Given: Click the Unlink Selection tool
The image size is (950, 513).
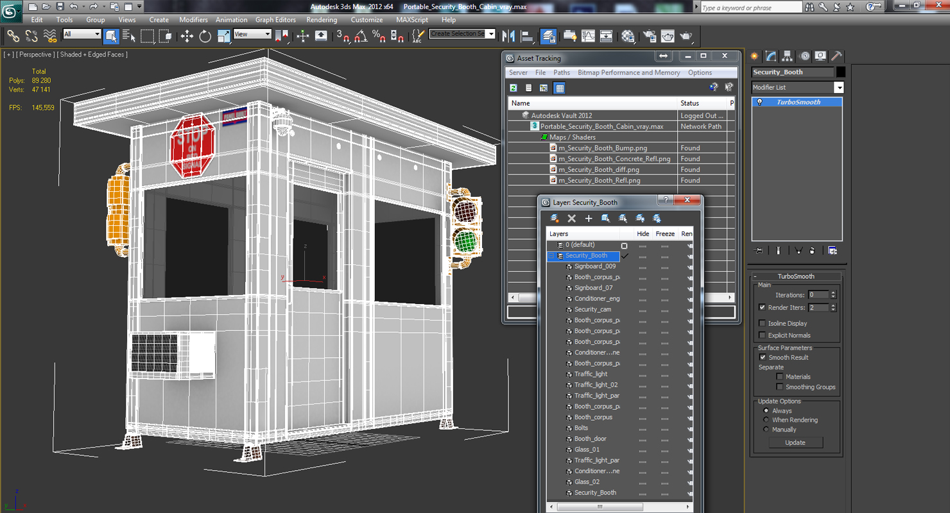Looking at the screenshot, I should (x=31, y=36).
